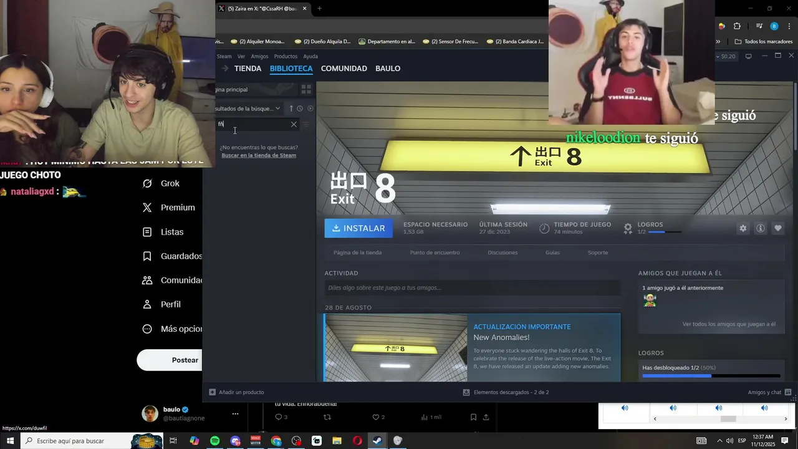Screen dimensions: 798x449
Task: Bookmark the tweet on X
Action: 473,417
